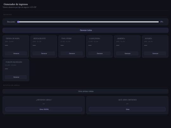Click the 0% discount value

162,22
